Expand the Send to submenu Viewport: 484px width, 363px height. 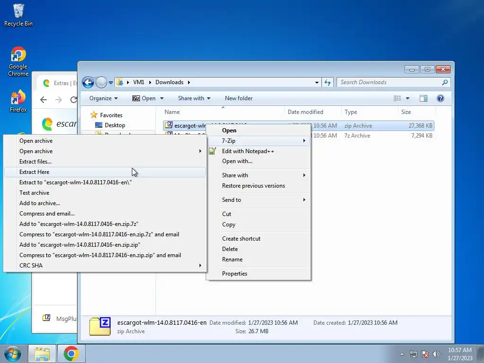(x=304, y=200)
